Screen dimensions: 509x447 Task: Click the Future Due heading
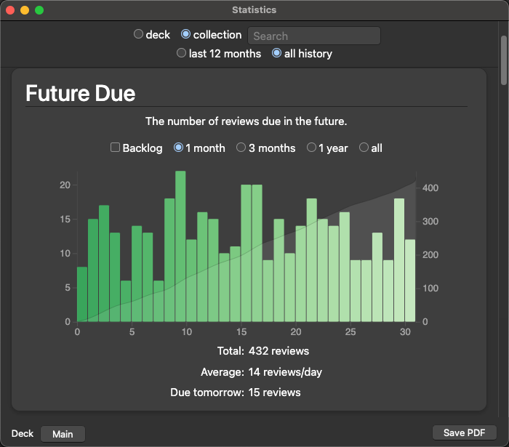(81, 94)
